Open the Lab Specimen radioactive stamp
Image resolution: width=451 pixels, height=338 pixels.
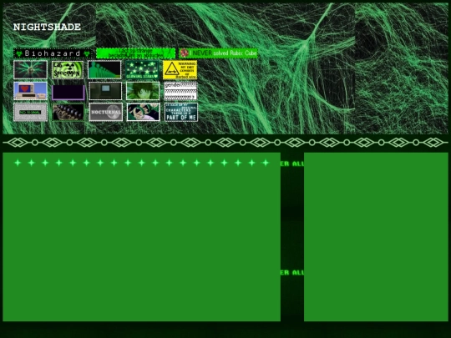68,69
